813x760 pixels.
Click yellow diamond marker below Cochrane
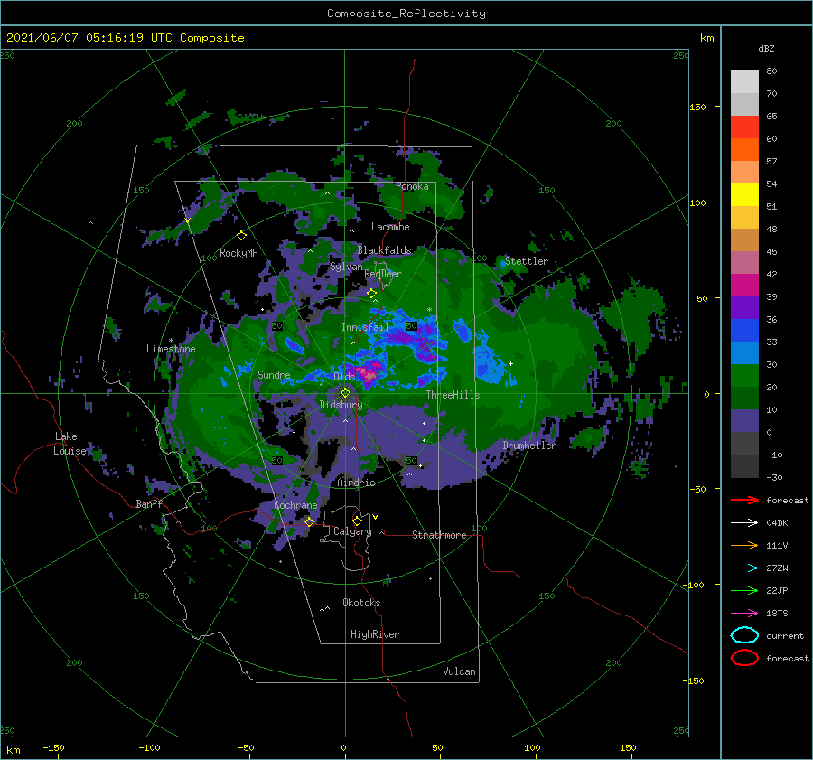point(310,521)
